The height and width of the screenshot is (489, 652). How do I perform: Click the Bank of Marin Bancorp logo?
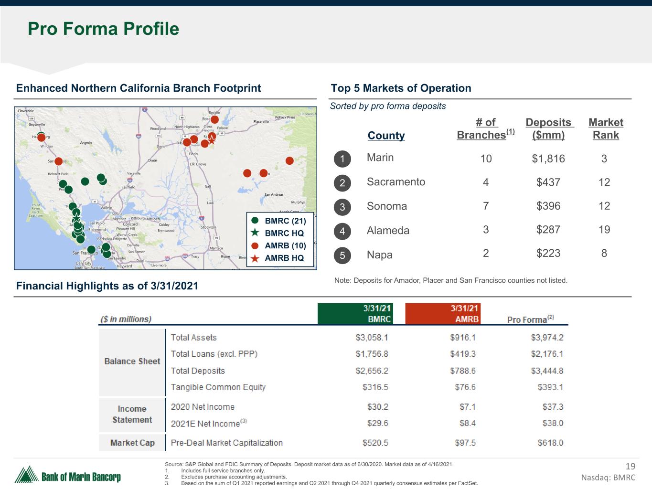click(x=68, y=476)
